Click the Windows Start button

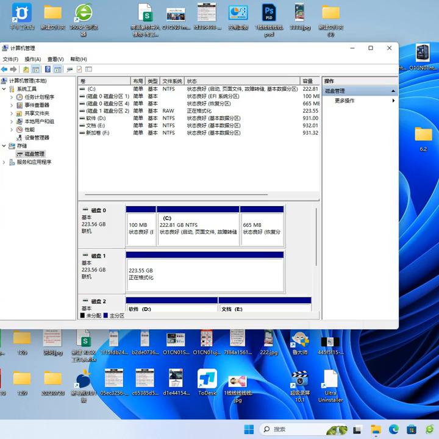click(x=249, y=429)
